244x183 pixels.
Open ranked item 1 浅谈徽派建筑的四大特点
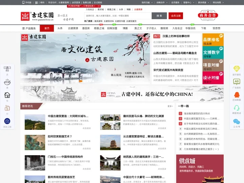click(197, 114)
